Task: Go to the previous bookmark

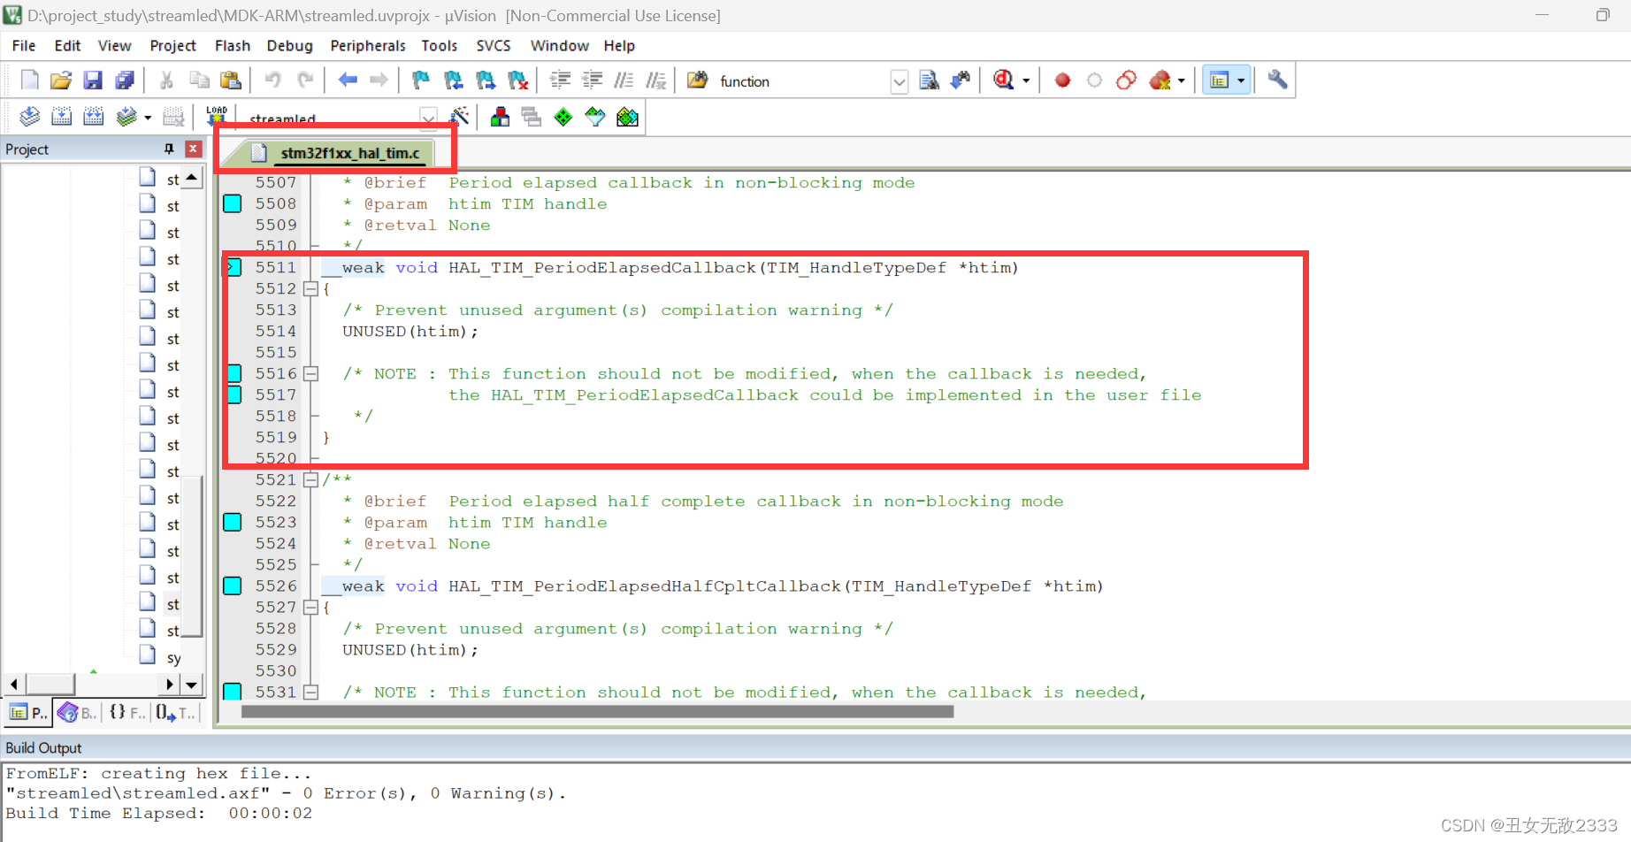Action: (454, 80)
